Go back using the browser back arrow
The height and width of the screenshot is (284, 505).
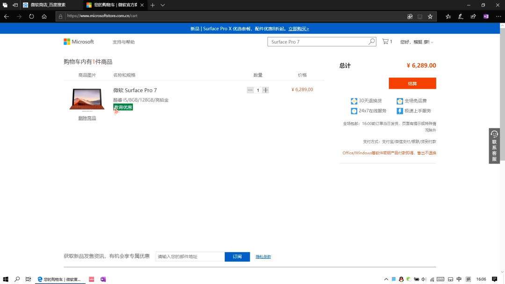[x=7, y=16]
